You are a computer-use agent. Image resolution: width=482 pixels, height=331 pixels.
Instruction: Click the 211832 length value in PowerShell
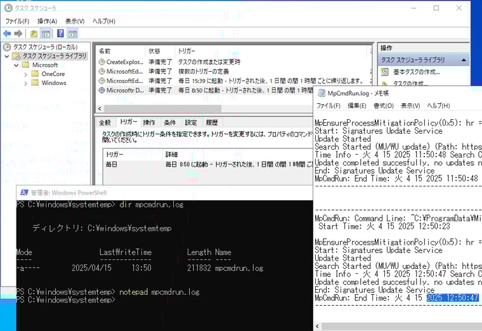click(x=199, y=268)
